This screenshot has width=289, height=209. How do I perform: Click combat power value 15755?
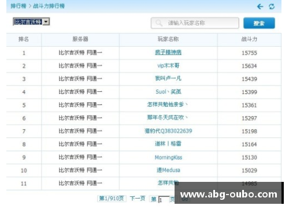[x=249, y=53]
